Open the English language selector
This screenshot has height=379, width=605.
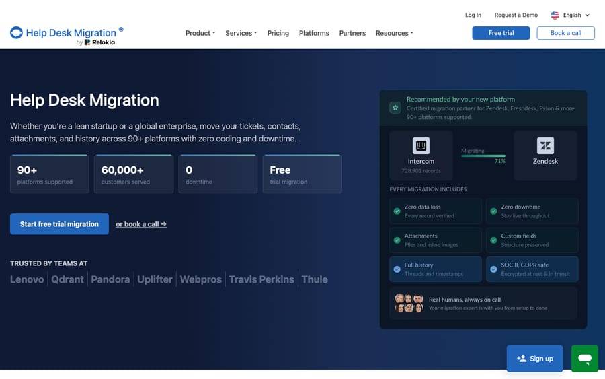(x=570, y=15)
